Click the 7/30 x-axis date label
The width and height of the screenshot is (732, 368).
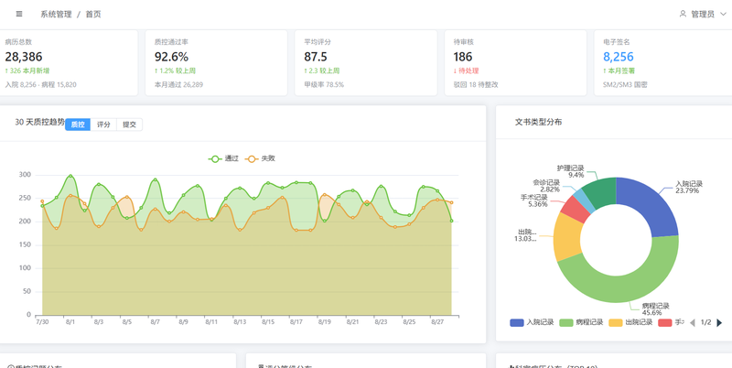[42, 322]
